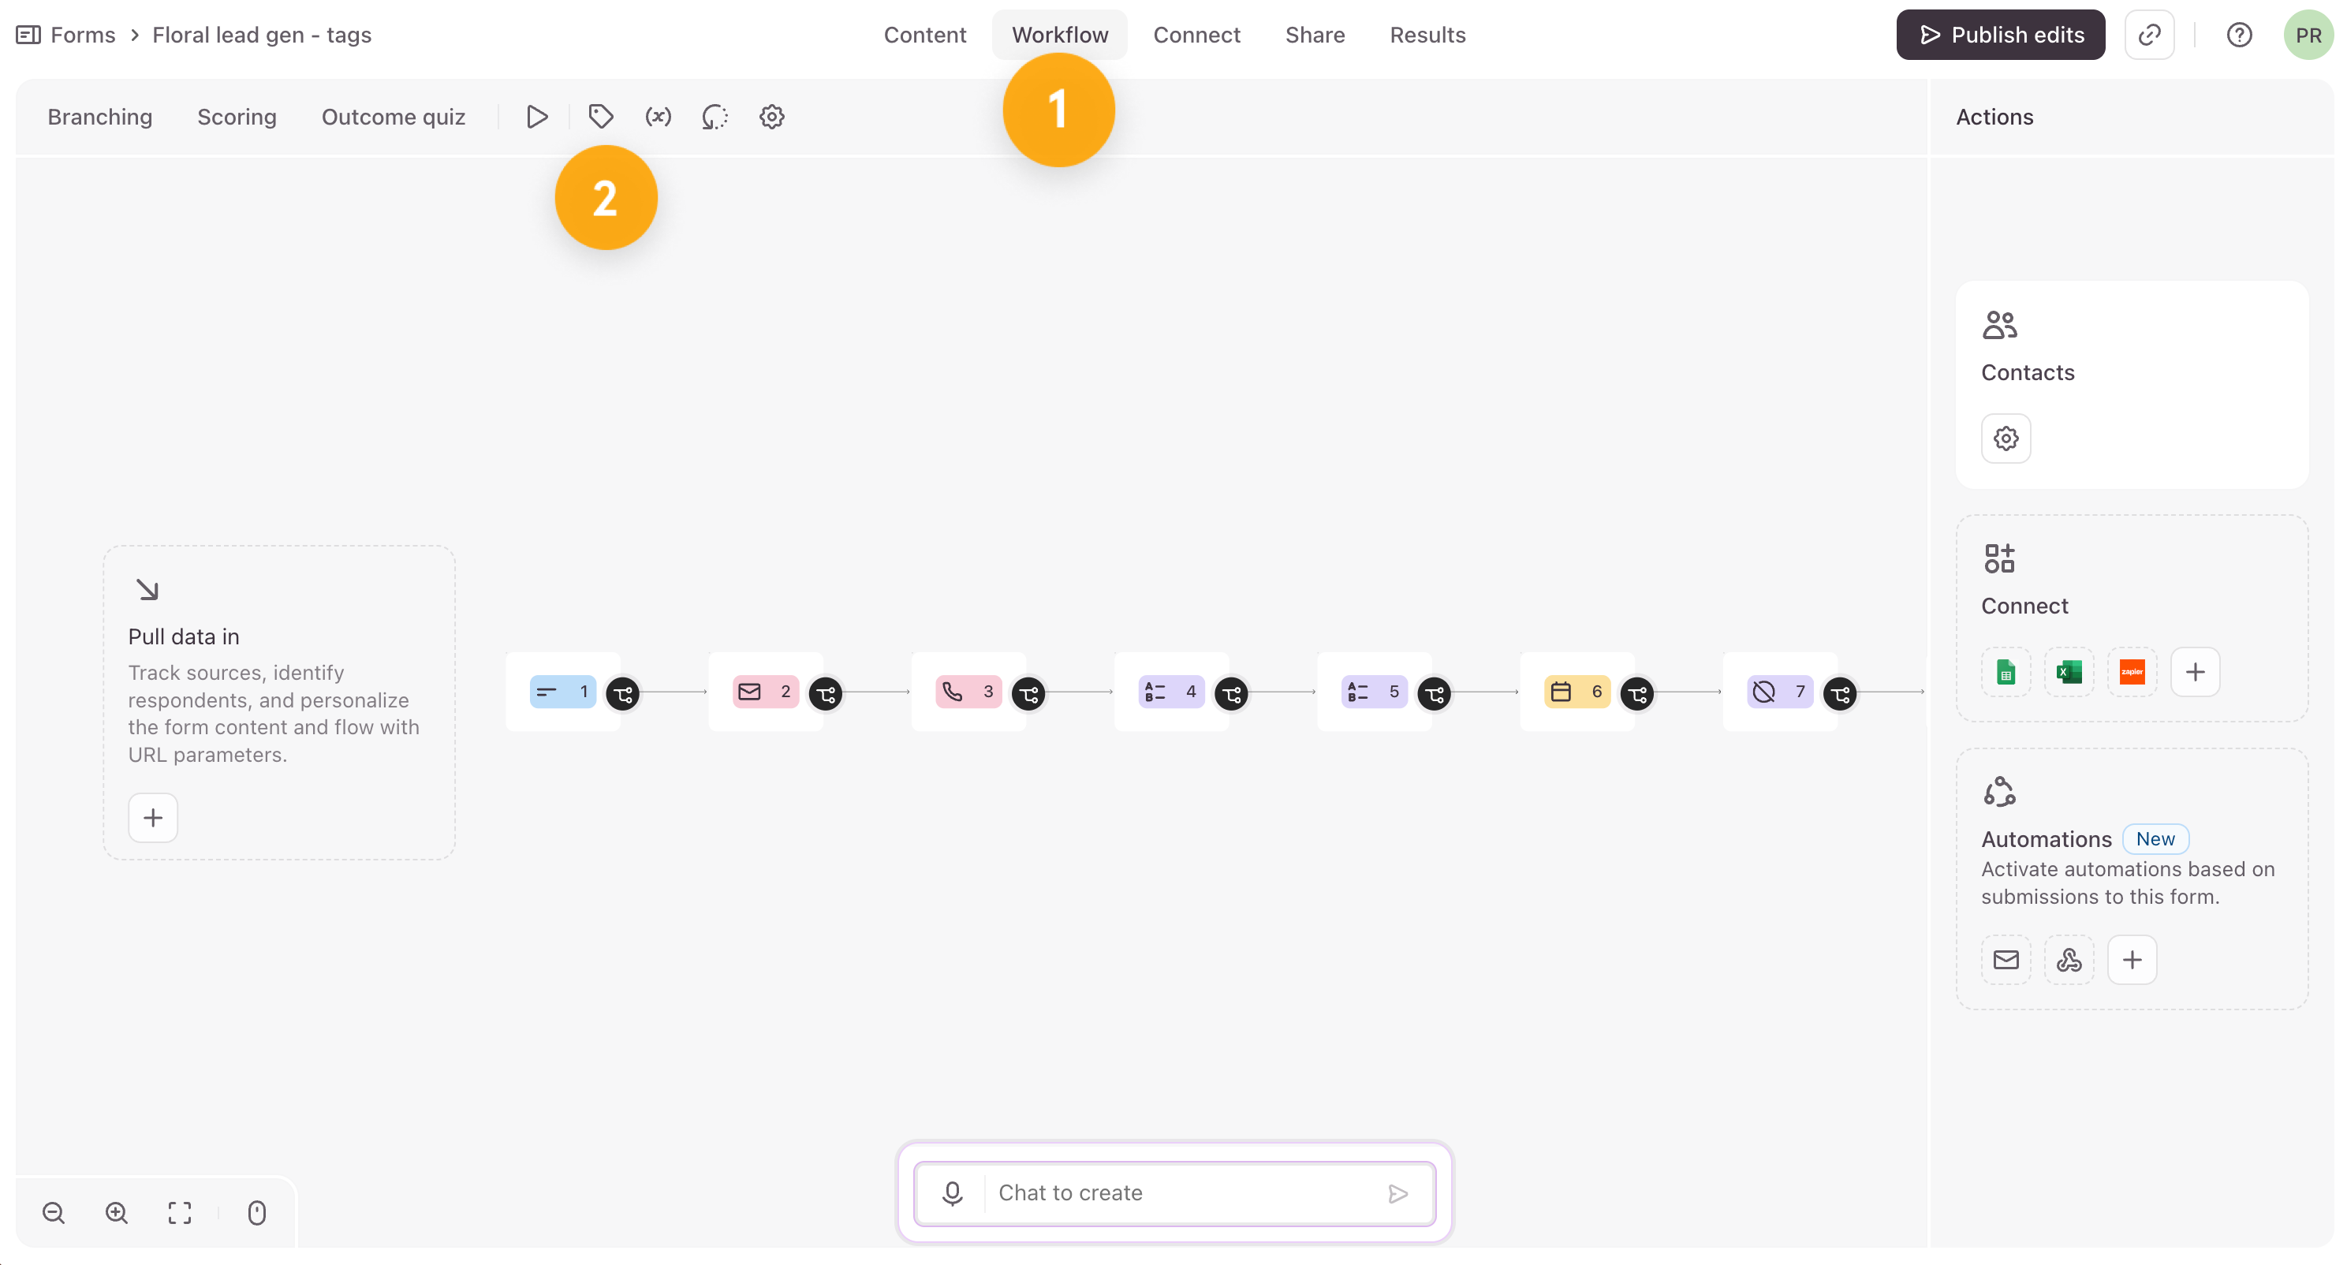
Task: Click the Publish edits button
Action: tap(2000, 35)
